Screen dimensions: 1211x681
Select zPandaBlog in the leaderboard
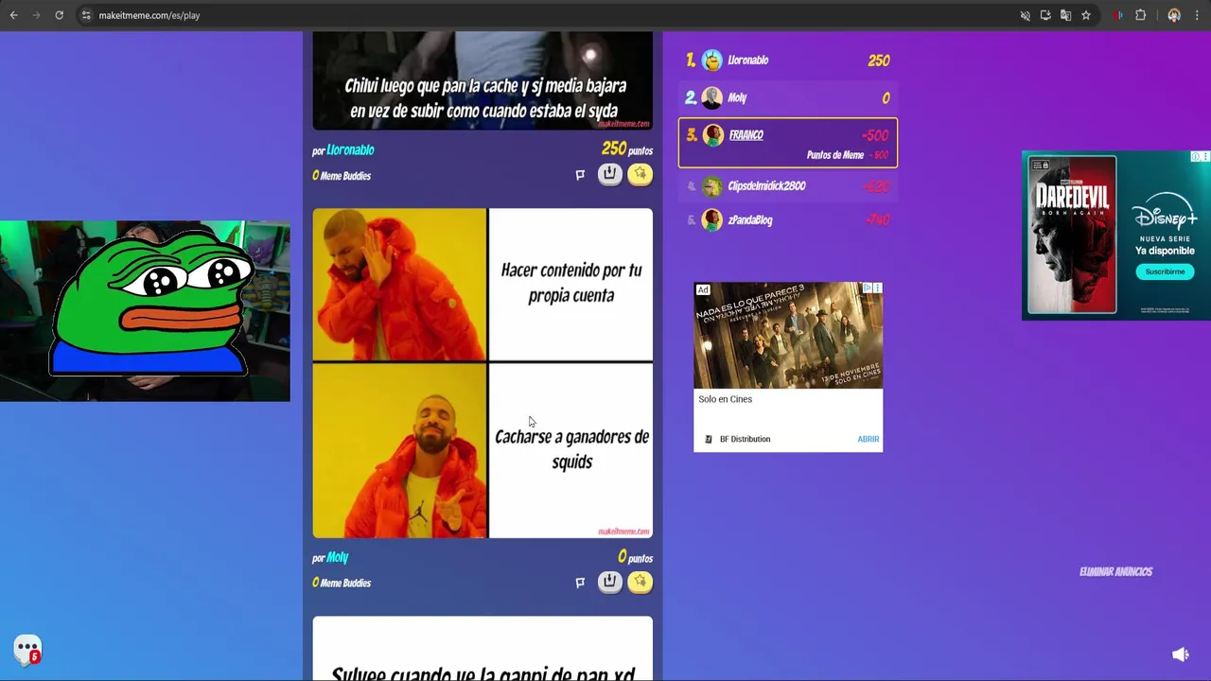pyautogui.click(x=788, y=220)
